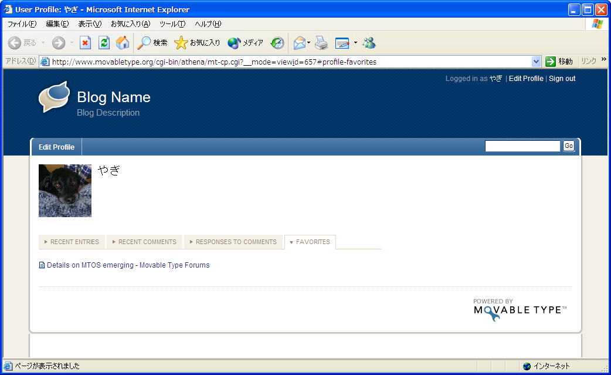This screenshot has width=611, height=375.
Task: Open the 検索 search toolbar button
Action: [152, 43]
